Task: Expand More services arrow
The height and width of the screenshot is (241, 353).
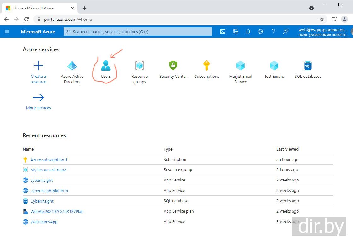Action: (38, 98)
